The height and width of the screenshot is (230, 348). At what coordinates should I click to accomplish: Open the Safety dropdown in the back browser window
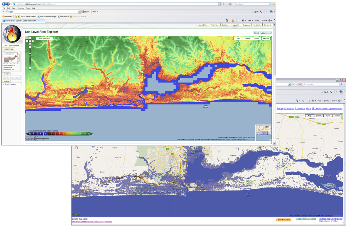[327, 101]
